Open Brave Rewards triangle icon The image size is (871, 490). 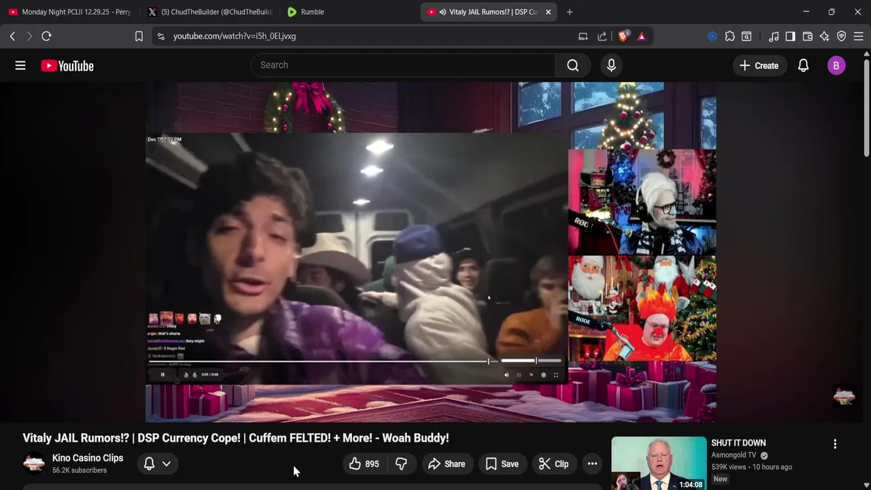[642, 36]
